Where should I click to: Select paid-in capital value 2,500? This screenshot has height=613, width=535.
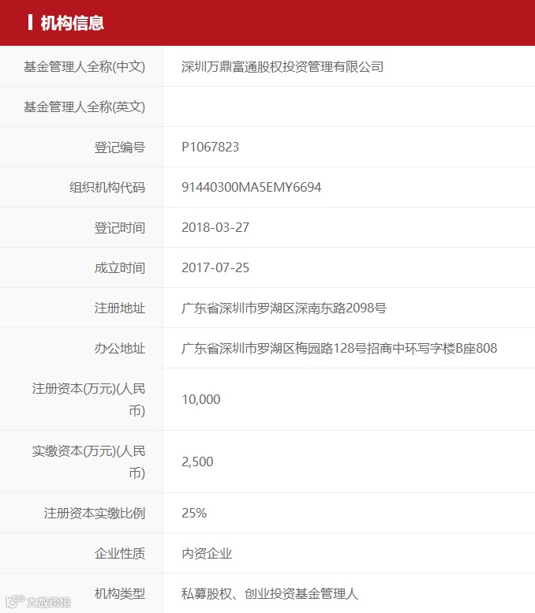197,462
